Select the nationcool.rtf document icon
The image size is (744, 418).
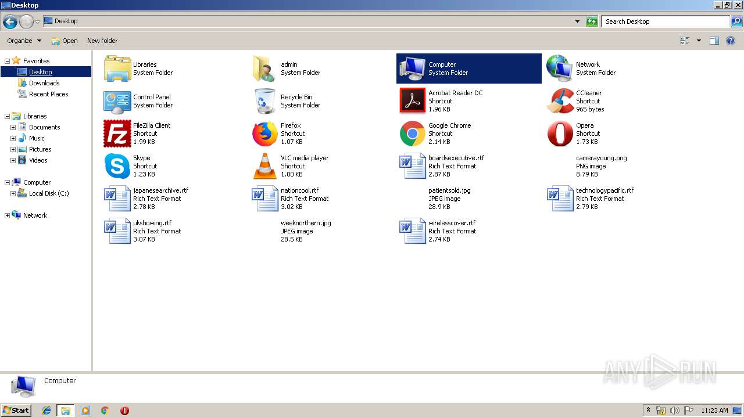coord(265,199)
